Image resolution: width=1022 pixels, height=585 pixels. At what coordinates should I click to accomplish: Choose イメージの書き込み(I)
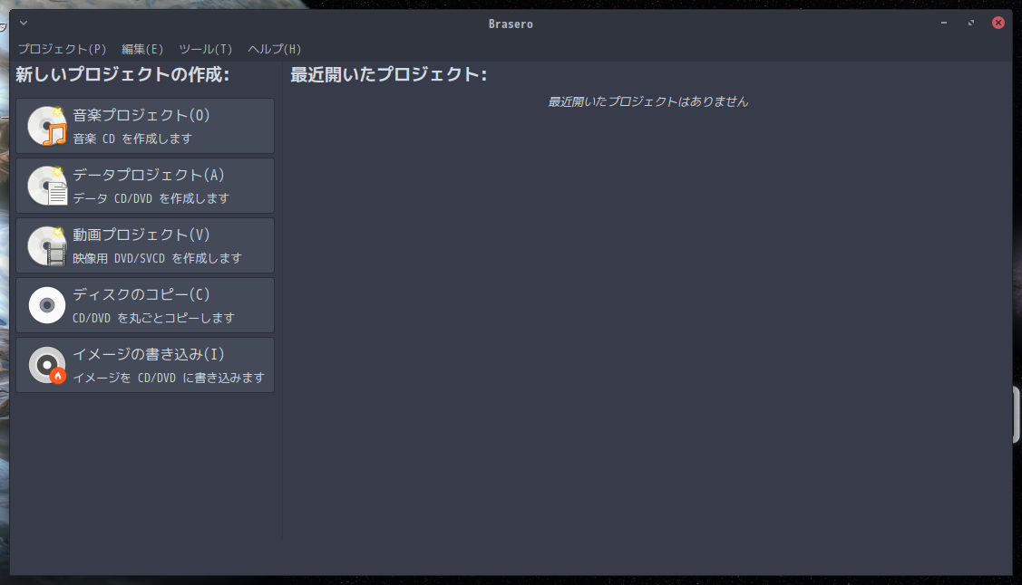click(145, 365)
